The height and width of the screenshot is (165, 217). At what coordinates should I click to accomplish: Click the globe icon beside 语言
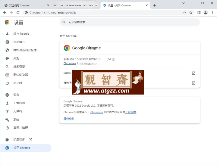coord(7,95)
